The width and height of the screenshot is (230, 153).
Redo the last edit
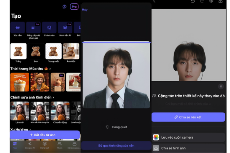(202, 1)
